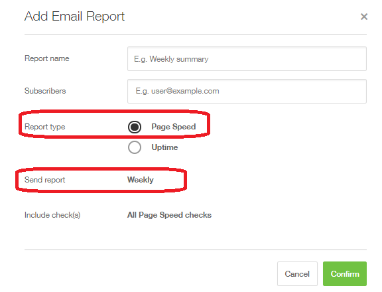Click the Add Email Report heading
The image size is (382, 292).
pyautogui.click(x=74, y=17)
